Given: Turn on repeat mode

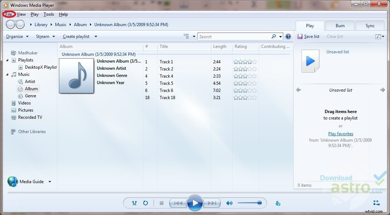Looking at the screenshot, I should [x=146, y=203].
